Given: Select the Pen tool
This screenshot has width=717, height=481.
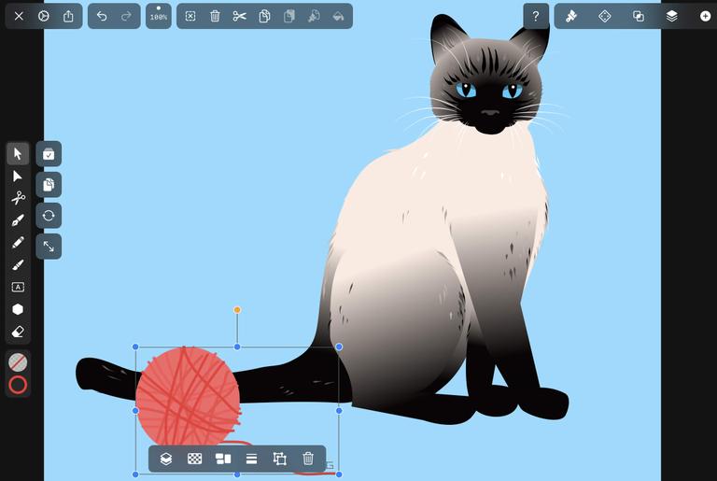Looking at the screenshot, I should point(18,220).
